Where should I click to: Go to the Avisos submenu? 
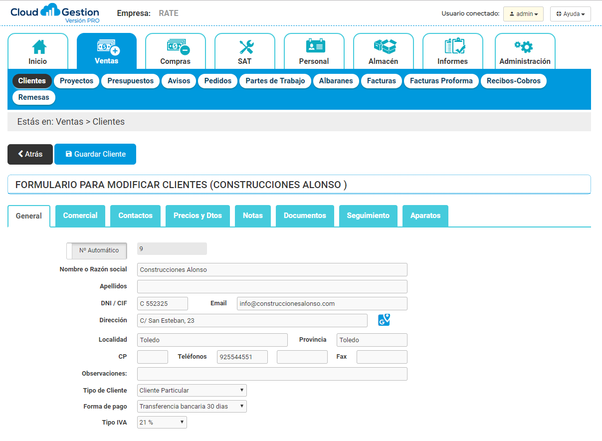click(x=179, y=81)
